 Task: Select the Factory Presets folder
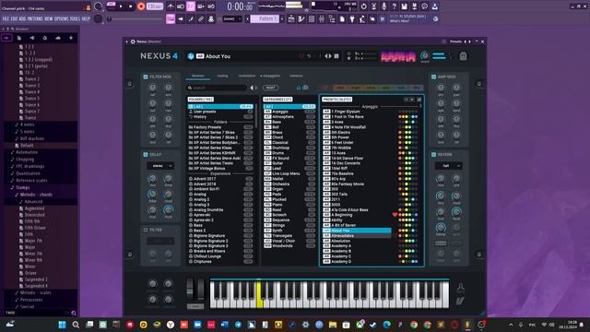(x=220, y=127)
